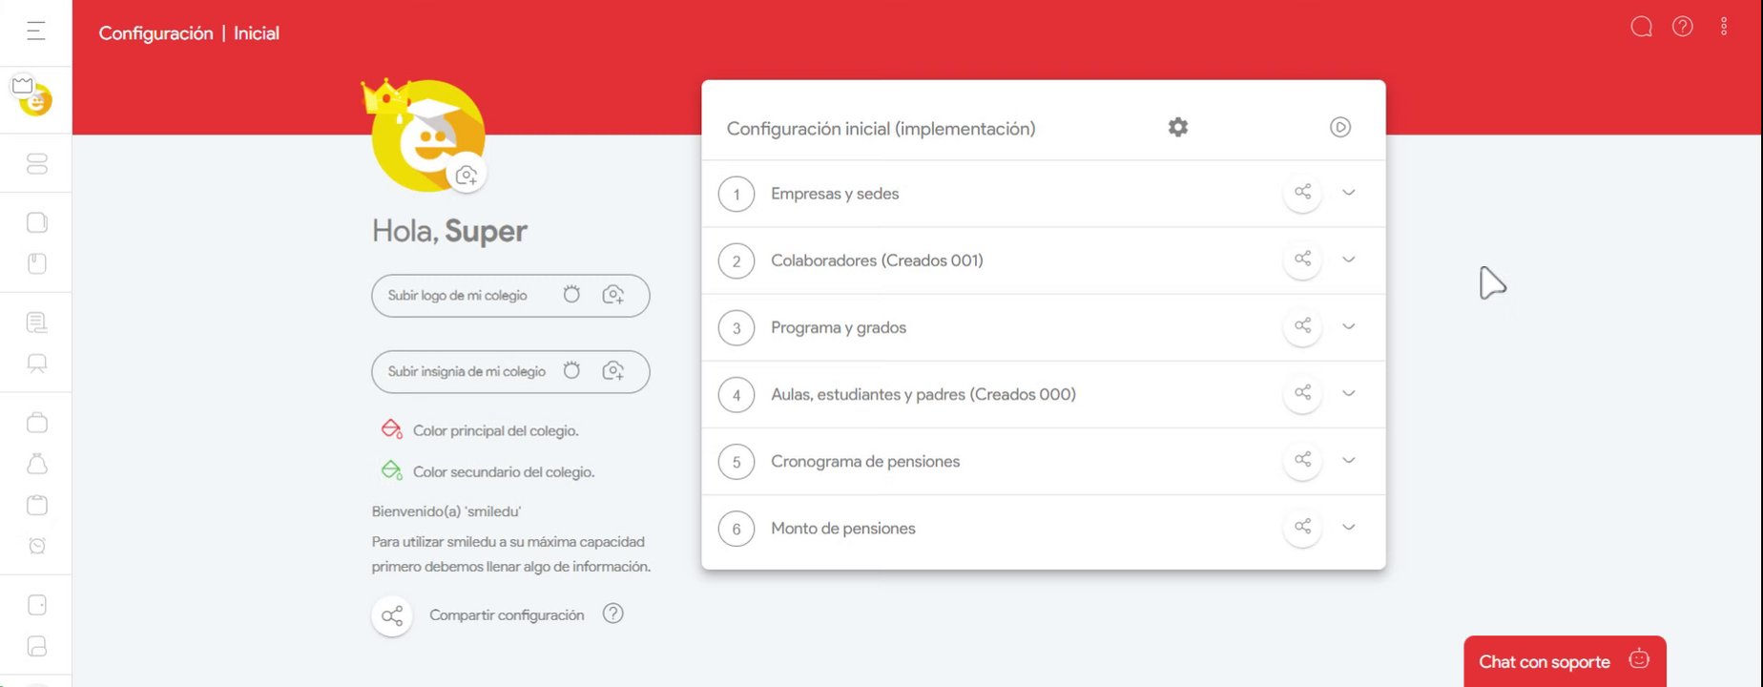Share the Programa y grados step
Screen dimensions: 1763x687
1302,326
